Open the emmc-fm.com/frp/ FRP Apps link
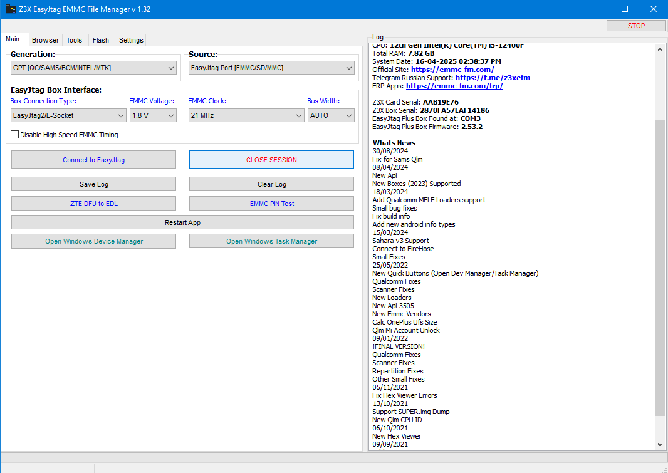 [x=454, y=86]
